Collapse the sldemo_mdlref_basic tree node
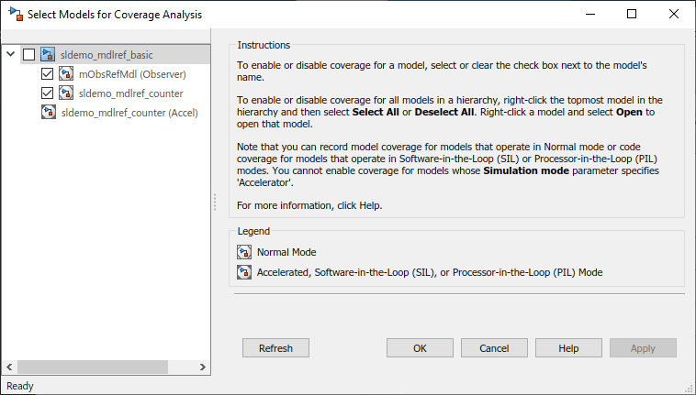The width and height of the screenshot is (696, 395). (10, 54)
